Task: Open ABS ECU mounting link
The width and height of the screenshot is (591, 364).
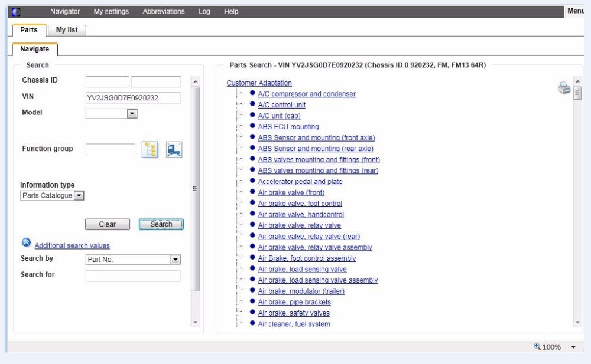Action: [x=288, y=126]
